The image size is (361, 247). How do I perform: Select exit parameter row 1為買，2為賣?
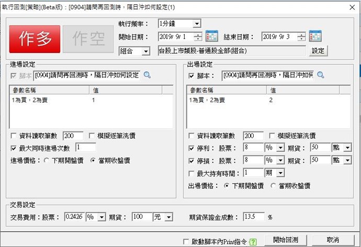pyautogui.click(x=269, y=100)
